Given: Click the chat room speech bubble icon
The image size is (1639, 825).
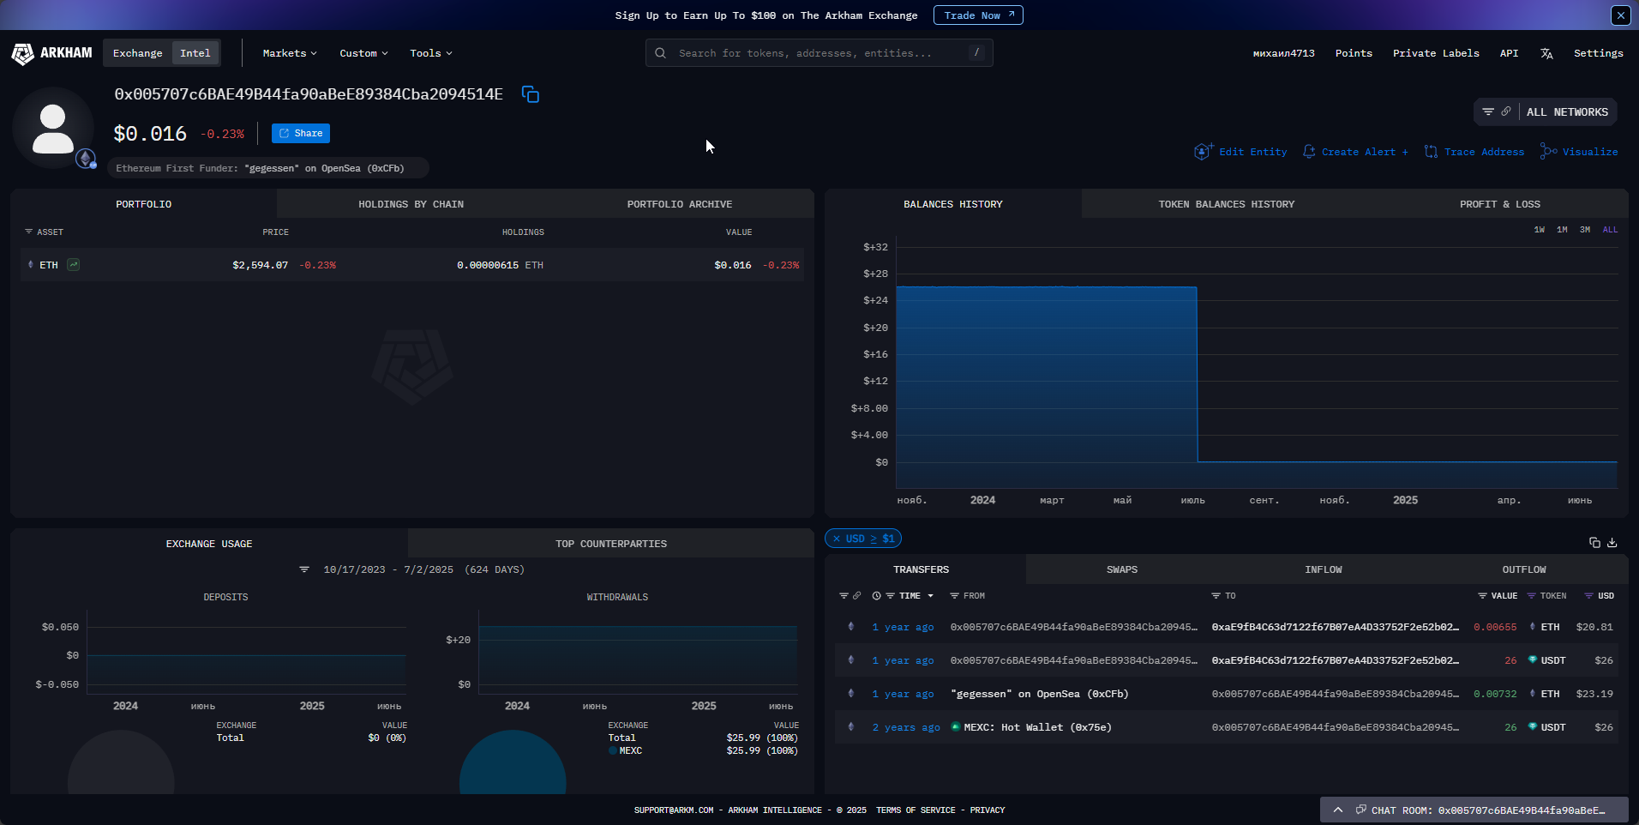Looking at the screenshot, I should pos(1360,810).
